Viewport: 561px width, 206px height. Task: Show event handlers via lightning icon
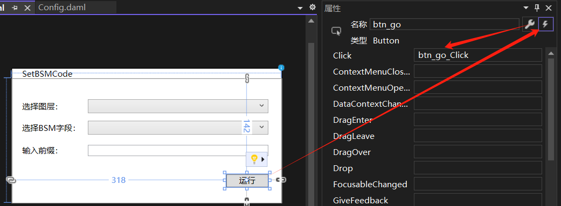545,24
